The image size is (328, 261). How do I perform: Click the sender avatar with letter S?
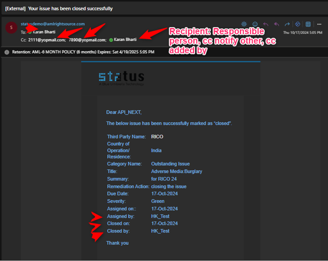11,28
